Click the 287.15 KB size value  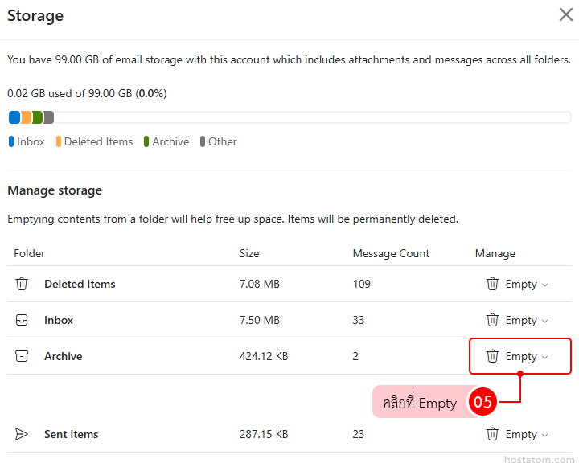point(264,434)
